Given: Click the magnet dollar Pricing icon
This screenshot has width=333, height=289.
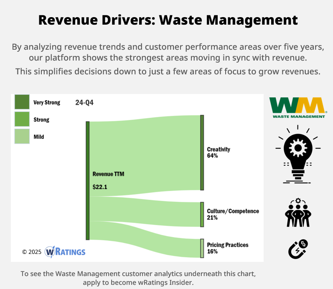Looking at the screenshot, I should coord(298,249).
